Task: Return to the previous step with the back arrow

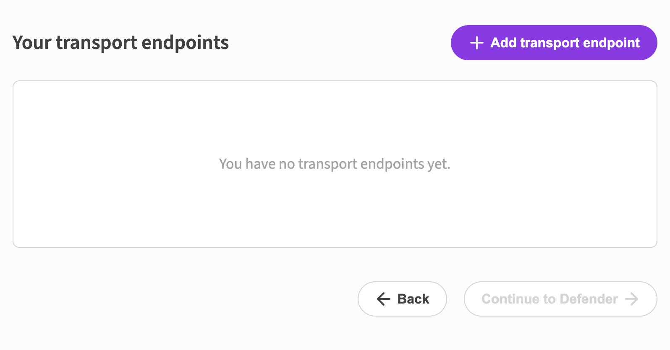Action: click(383, 299)
